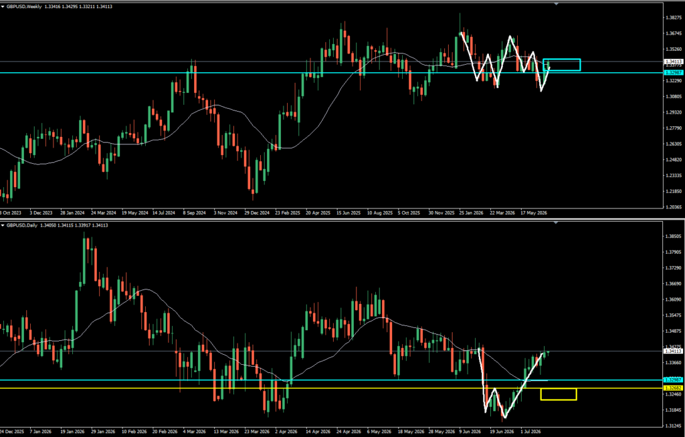Click the 1 Jul 2026 date label

[530, 432]
